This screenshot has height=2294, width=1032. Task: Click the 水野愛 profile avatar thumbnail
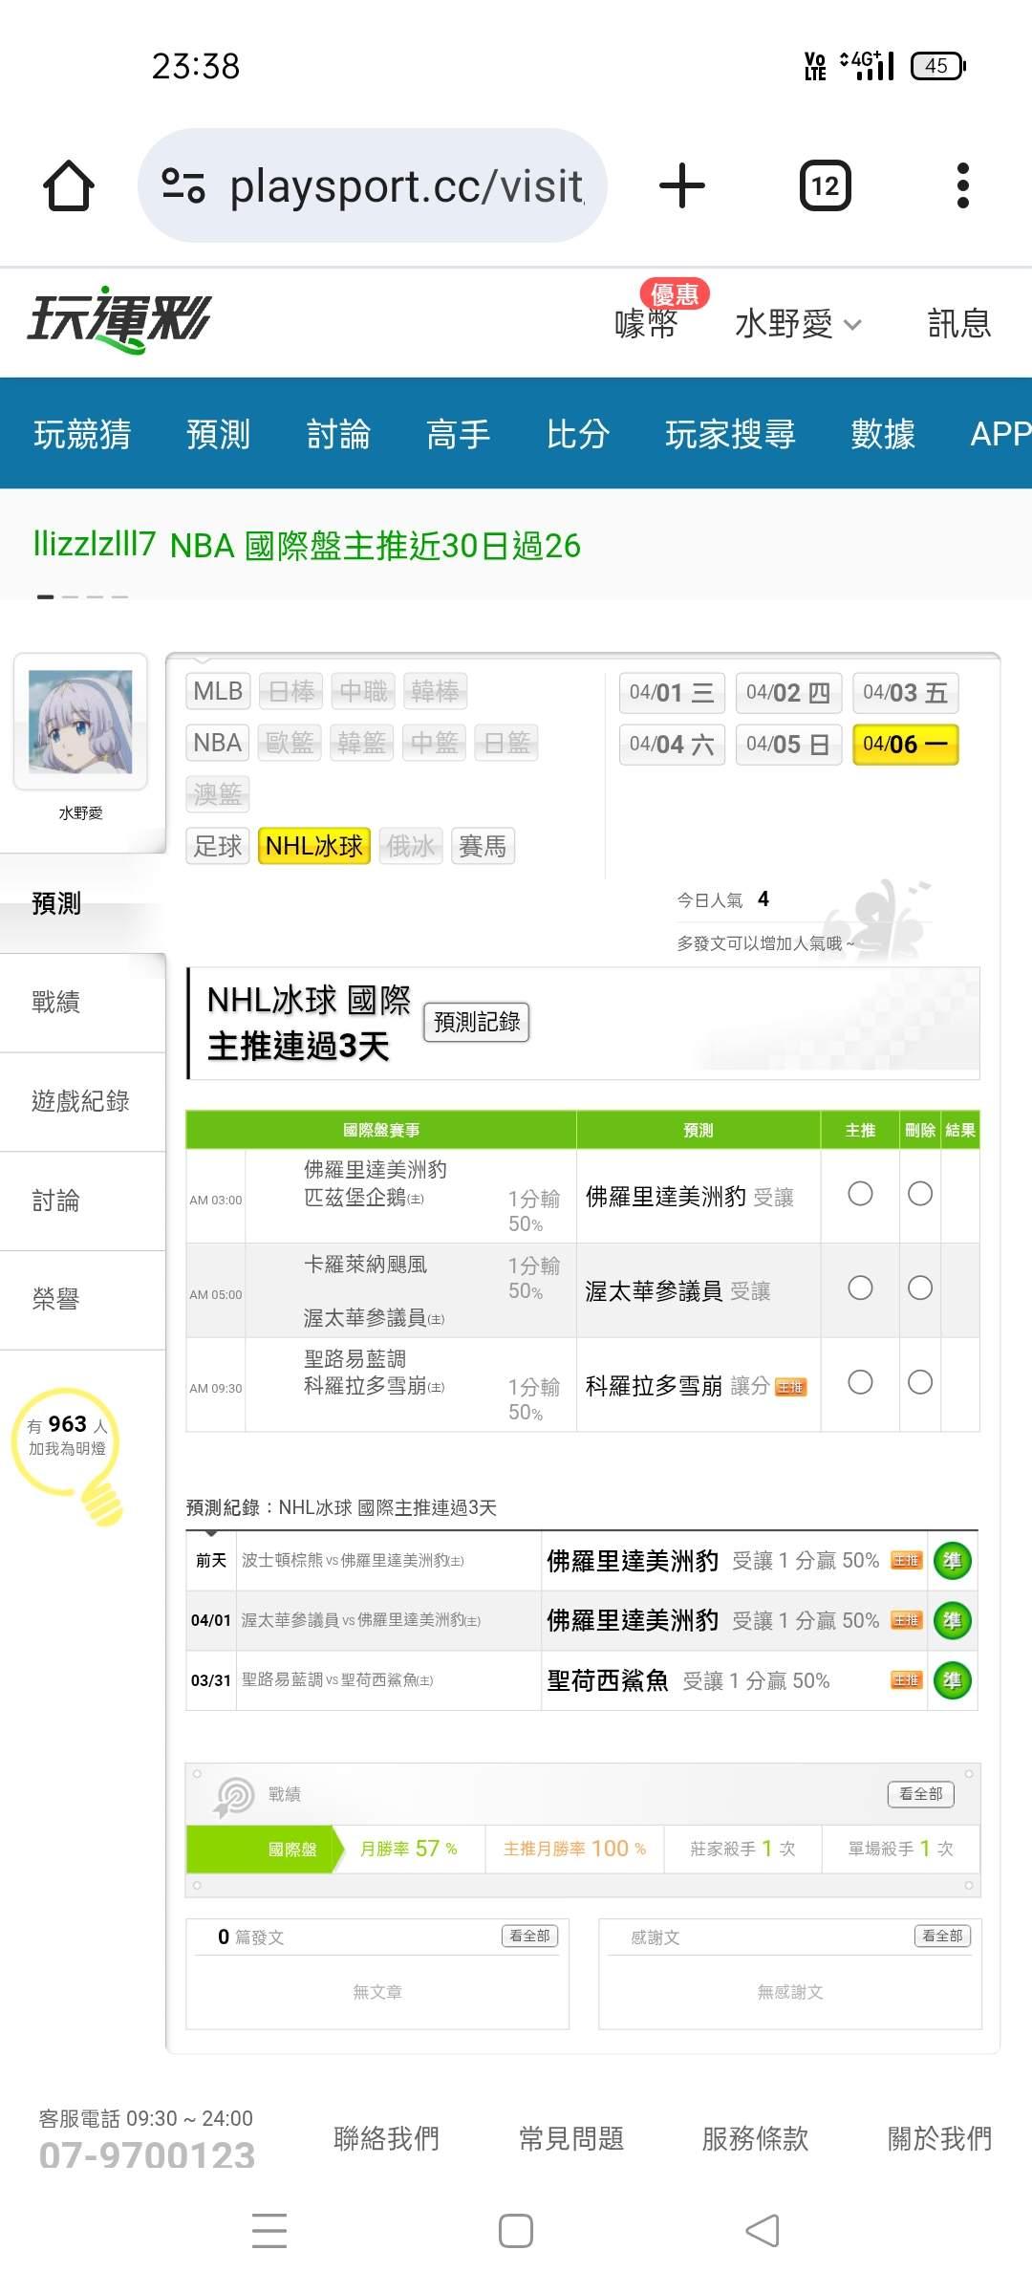(x=80, y=723)
